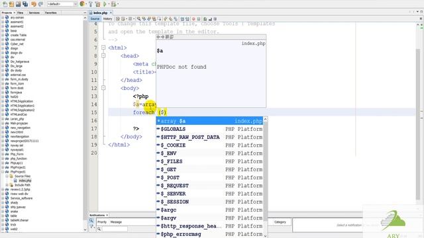Click the Build Project hammer icon

click(91, 4)
